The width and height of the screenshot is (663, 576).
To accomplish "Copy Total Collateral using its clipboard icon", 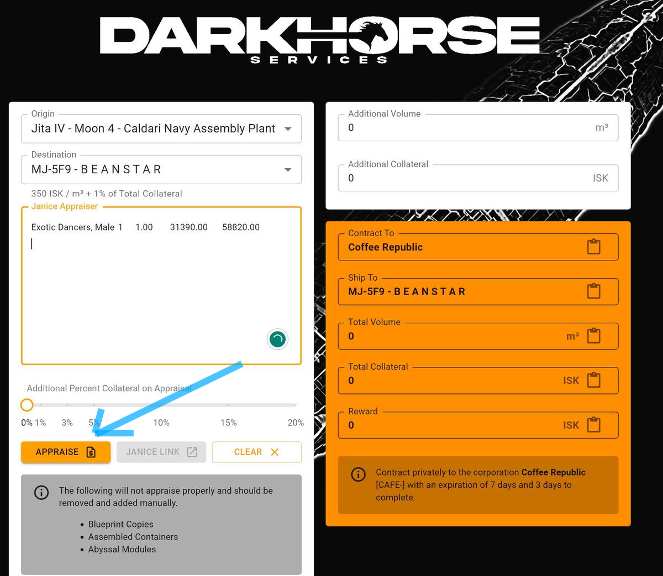I will tap(593, 380).
